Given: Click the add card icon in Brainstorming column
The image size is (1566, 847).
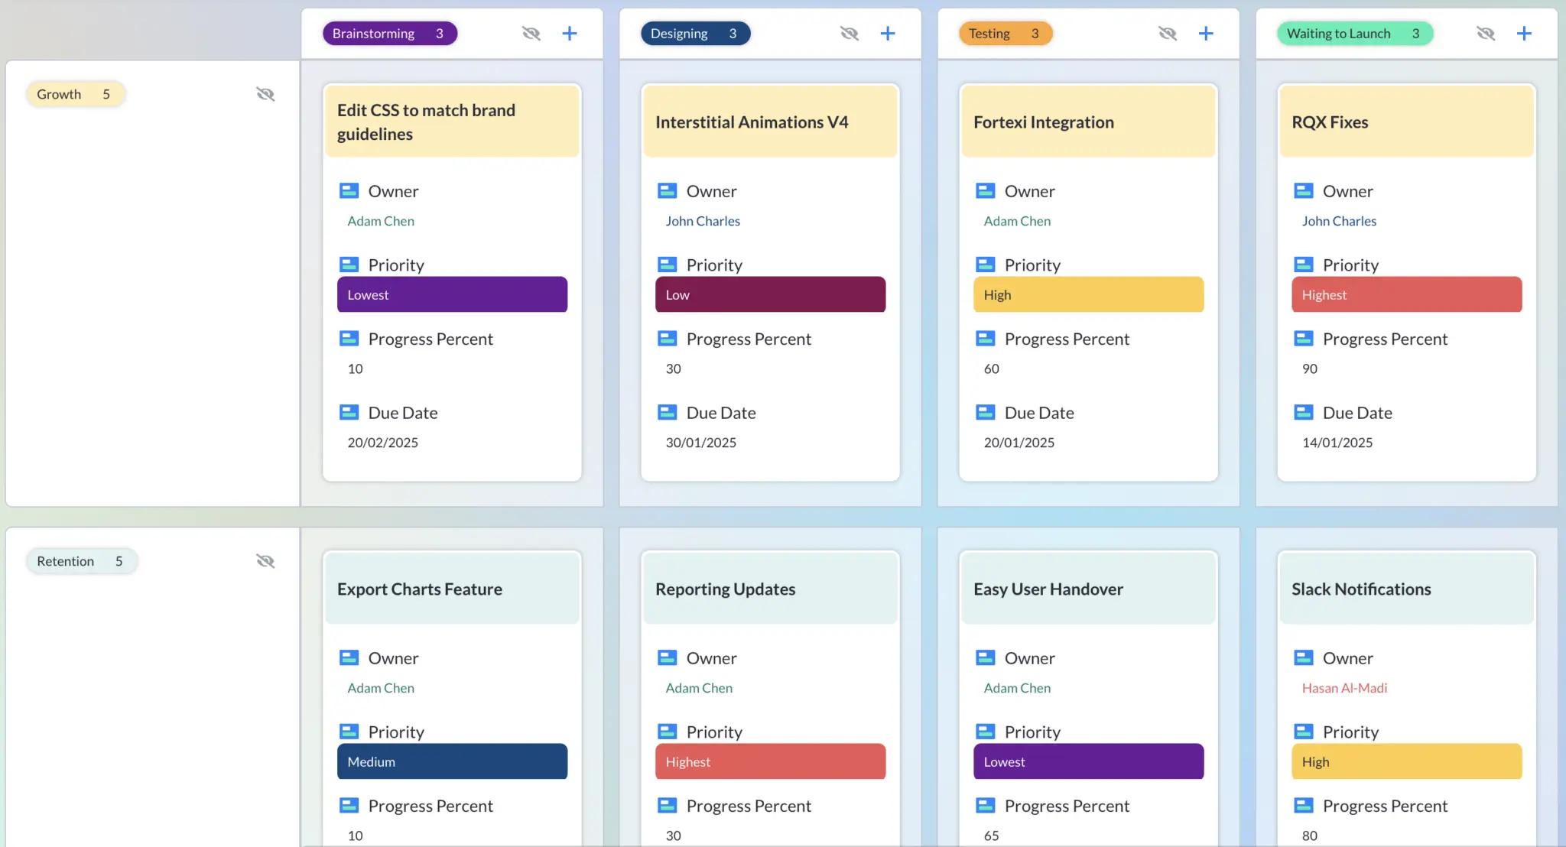Looking at the screenshot, I should pos(569,32).
